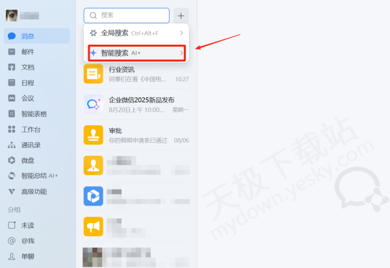Click into the 搜索 search field
Image resolution: width=390 pixels, height=268 pixels.
coord(127,16)
